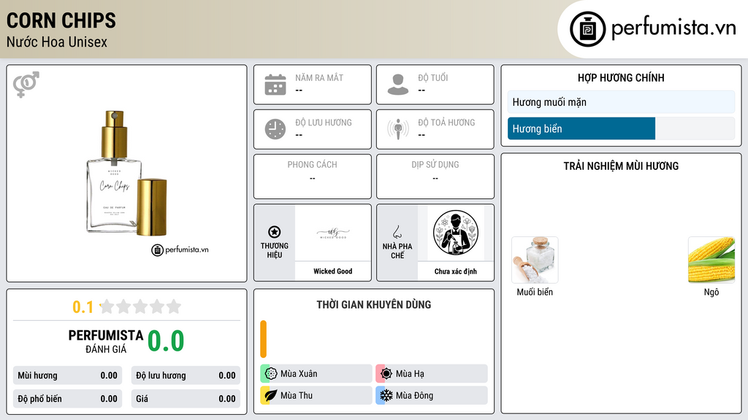This screenshot has width=748, height=420.
Task: Click the Mùa Hạ sun icon
Action: coord(386,374)
